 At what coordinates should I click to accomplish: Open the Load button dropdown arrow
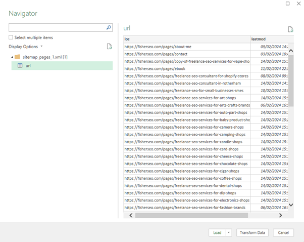click(229, 232)
